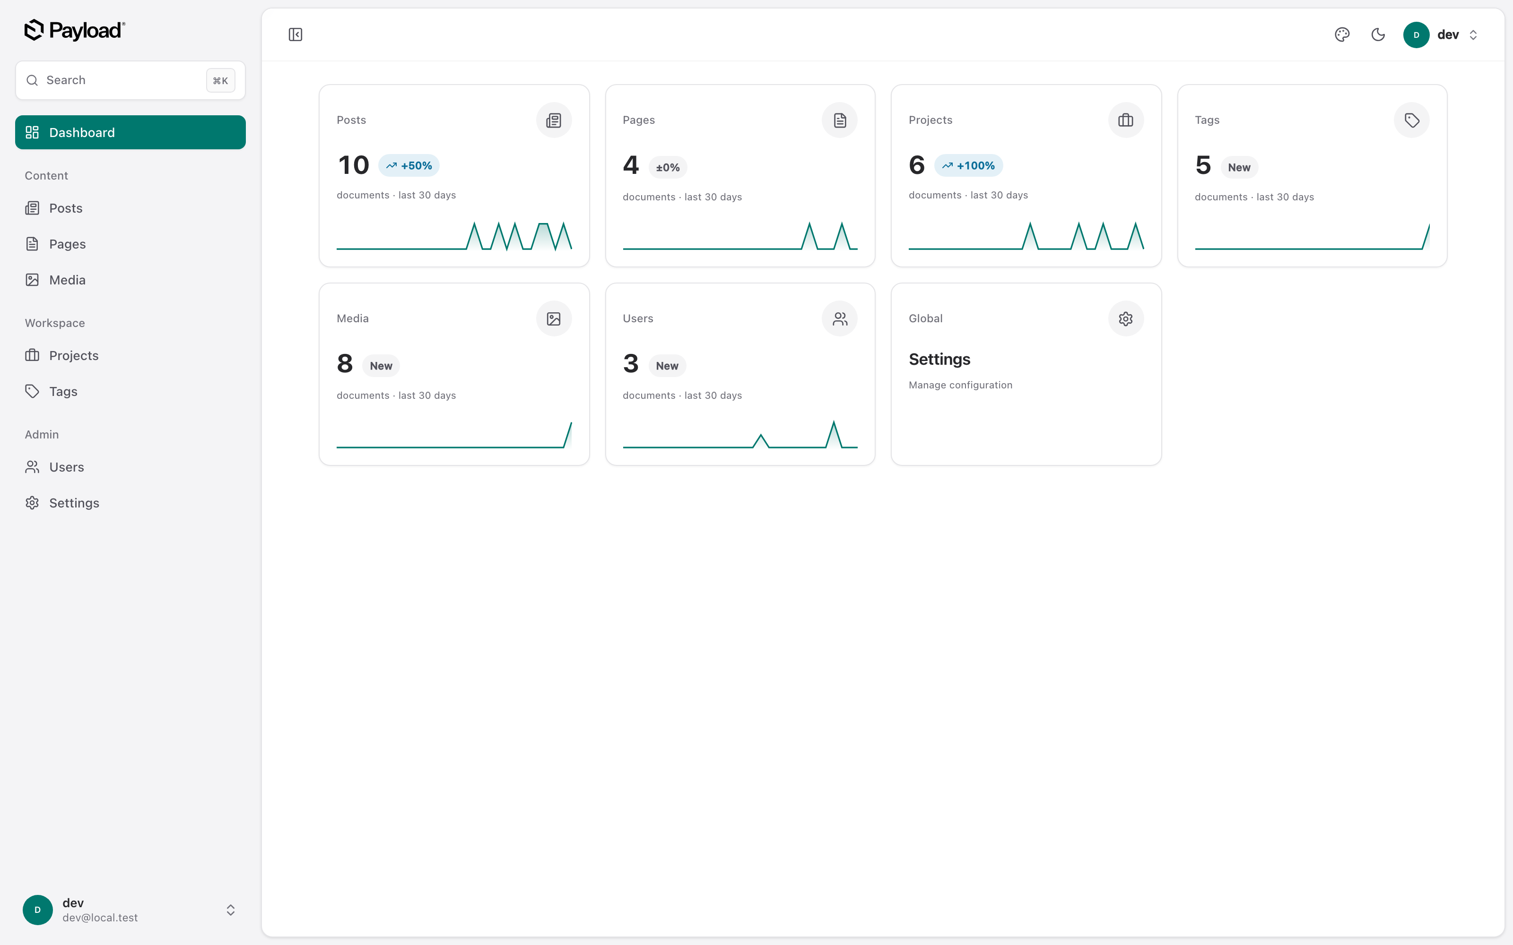Viewport: 1513px width, 945px height.
Task: Click the Projects briefcase icon in the sidebar
Action: pyautogui.click(x=32, y=356)
